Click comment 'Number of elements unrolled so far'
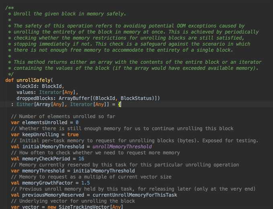Image resolution: width=273 pixels, height=209 pixels. coord(63,116)
